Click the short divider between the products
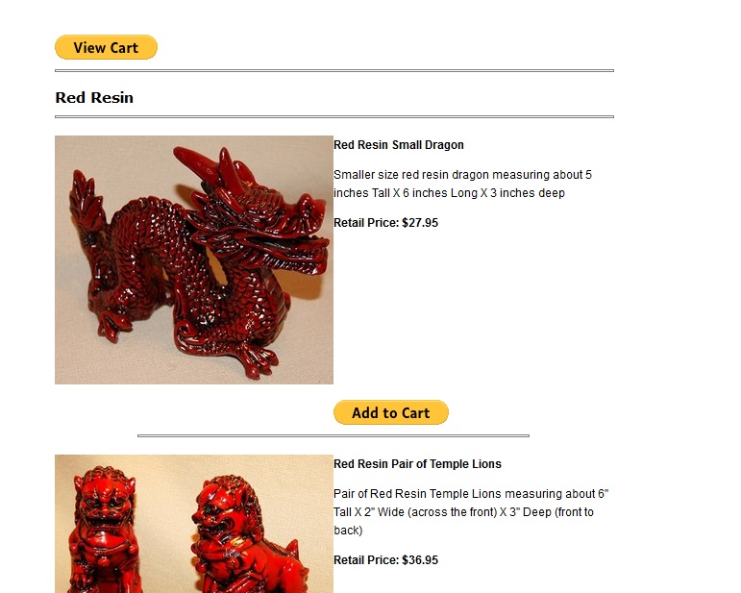 (333, 435)
